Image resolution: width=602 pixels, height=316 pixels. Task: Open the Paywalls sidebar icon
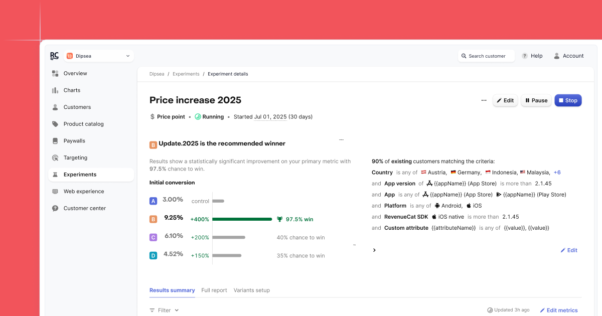pyautogui.click(x=55, y=141)
